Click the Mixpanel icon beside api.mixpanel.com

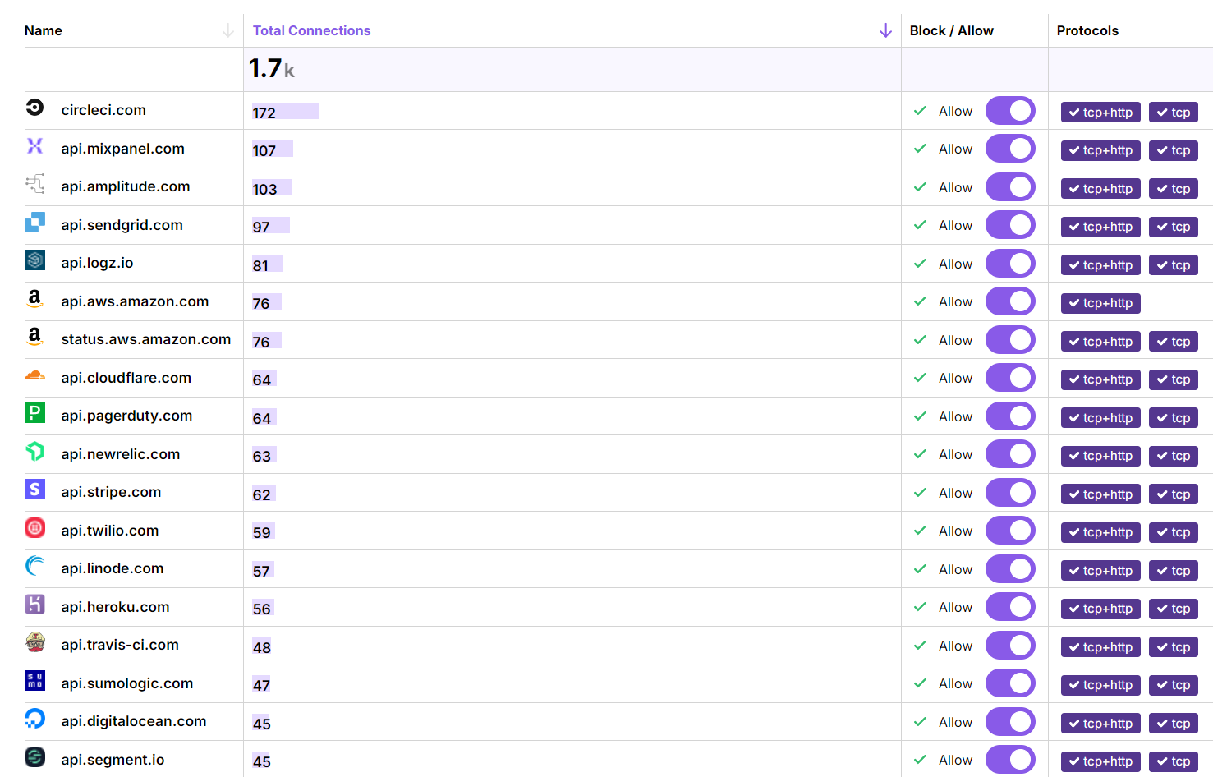34,146
